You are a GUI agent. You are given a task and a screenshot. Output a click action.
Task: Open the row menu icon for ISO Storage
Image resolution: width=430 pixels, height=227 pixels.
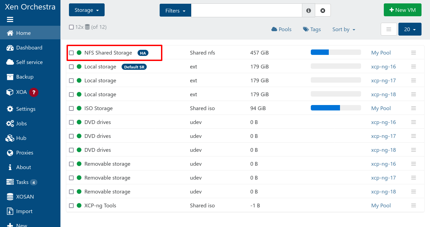[413, 108]
